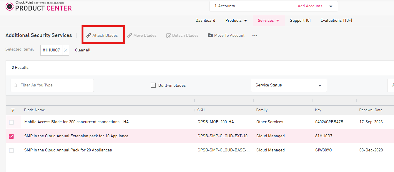Viewport: 394px width, 172px height.
Task: Expand the Products menu arrow
Action: click(245, 21)
